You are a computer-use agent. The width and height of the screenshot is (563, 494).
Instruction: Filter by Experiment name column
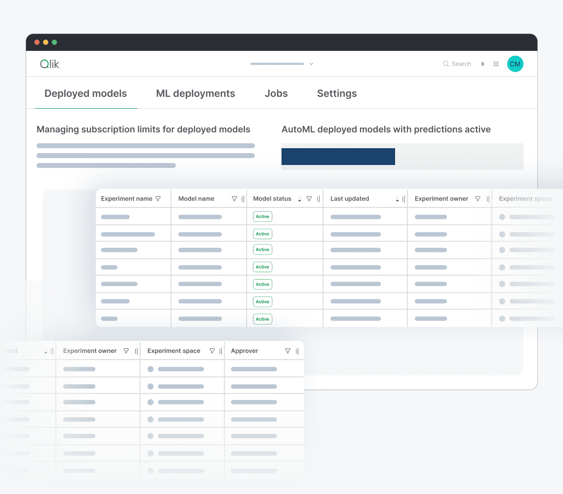coord(158,199)
